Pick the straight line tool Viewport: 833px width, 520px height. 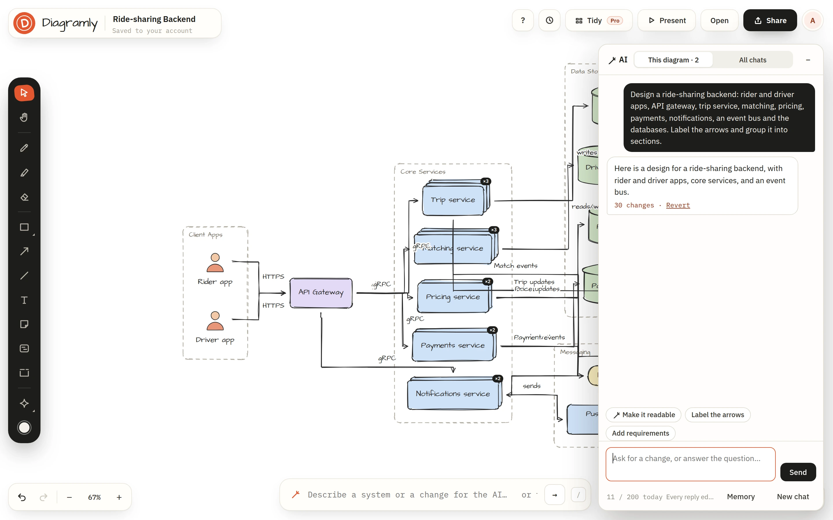pos(24,276)
